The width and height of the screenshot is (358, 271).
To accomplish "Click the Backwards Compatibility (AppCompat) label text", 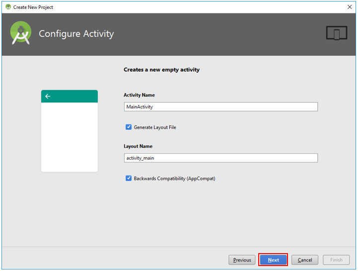I will pyautogui.click(x=174, y=179).
